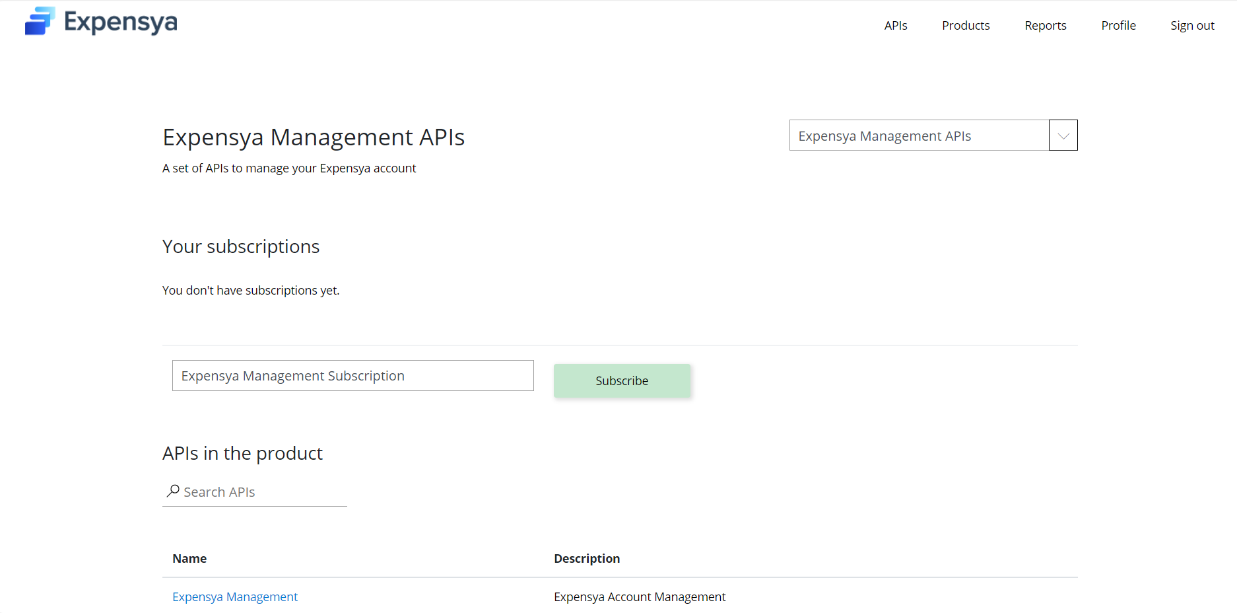Go to the Products page

(965, 26)
